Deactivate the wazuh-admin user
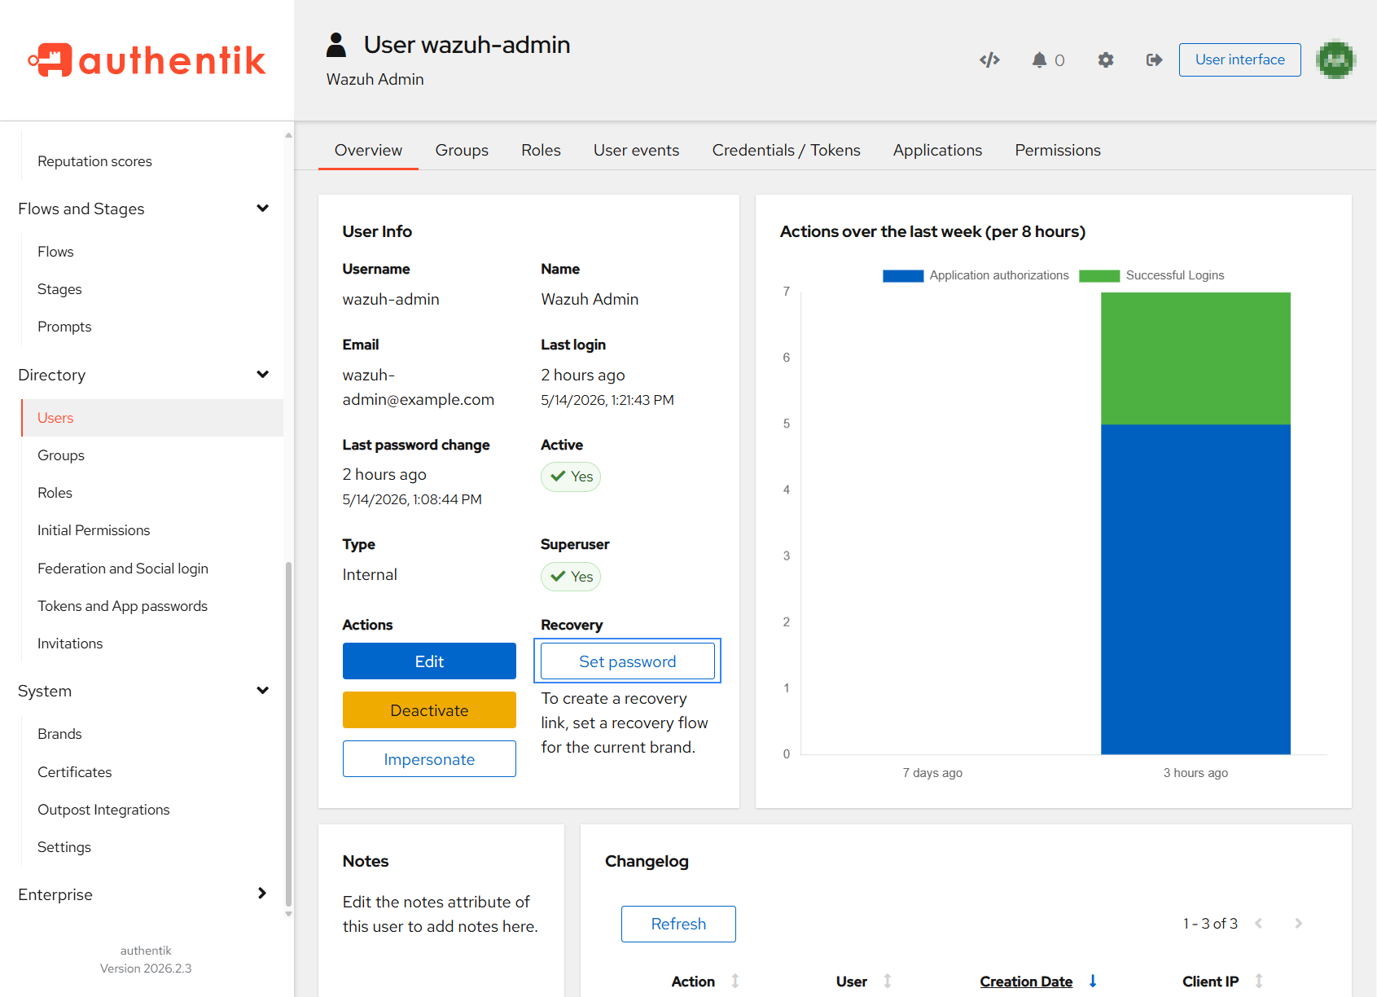 click(x=429, y=710)
